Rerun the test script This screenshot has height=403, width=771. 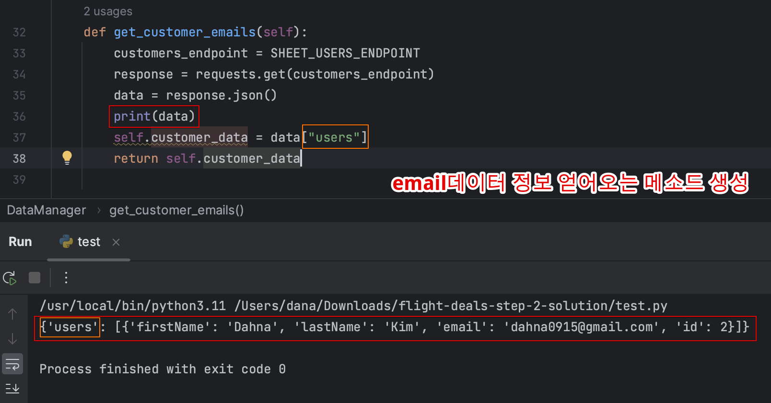(x=10, y=278)
